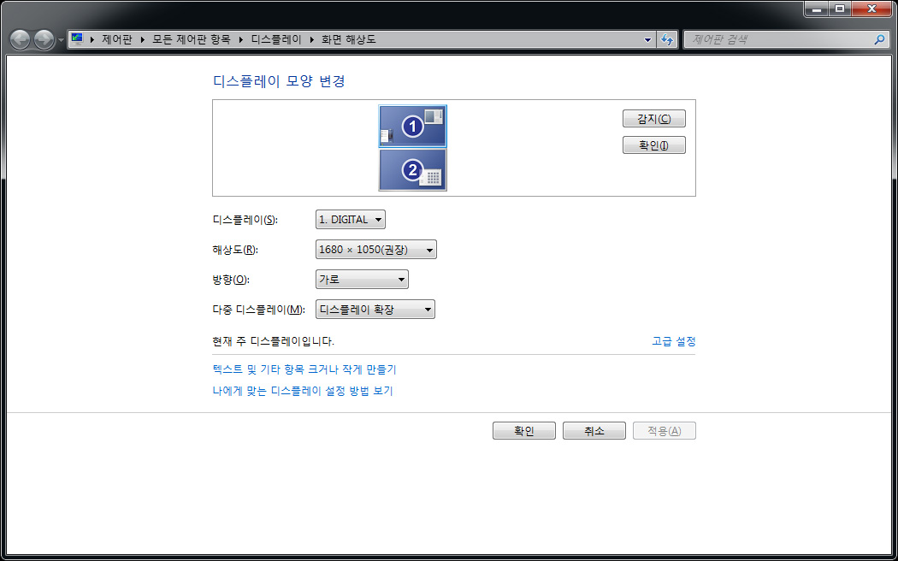Click the Forward navigation arrow button
The height and width of the screenshot is (561, 898).
[43, 39]
